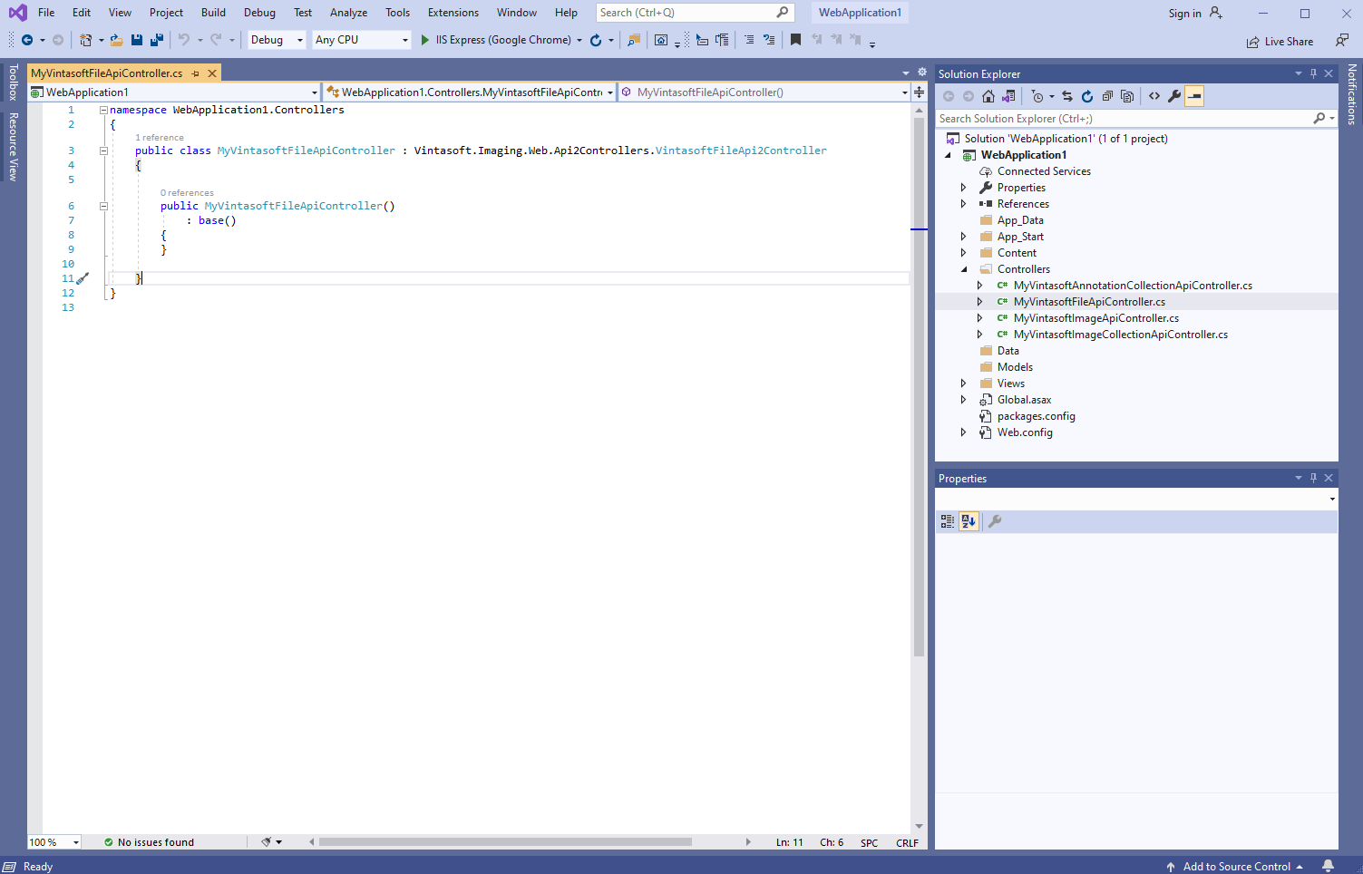Click the Home icon in Solution Explorer

[988, 96]
